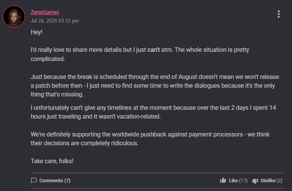Click the paragraph about 14 hours traveling

click(153, 112)
